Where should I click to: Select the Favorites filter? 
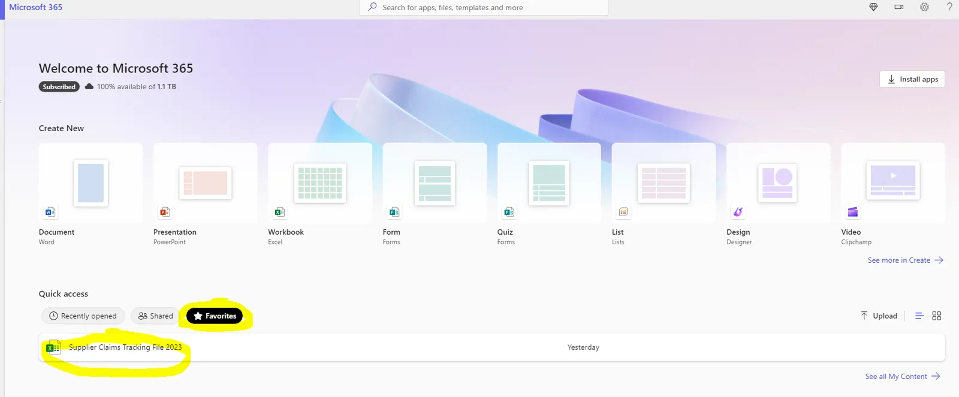[x=215, y=316]
